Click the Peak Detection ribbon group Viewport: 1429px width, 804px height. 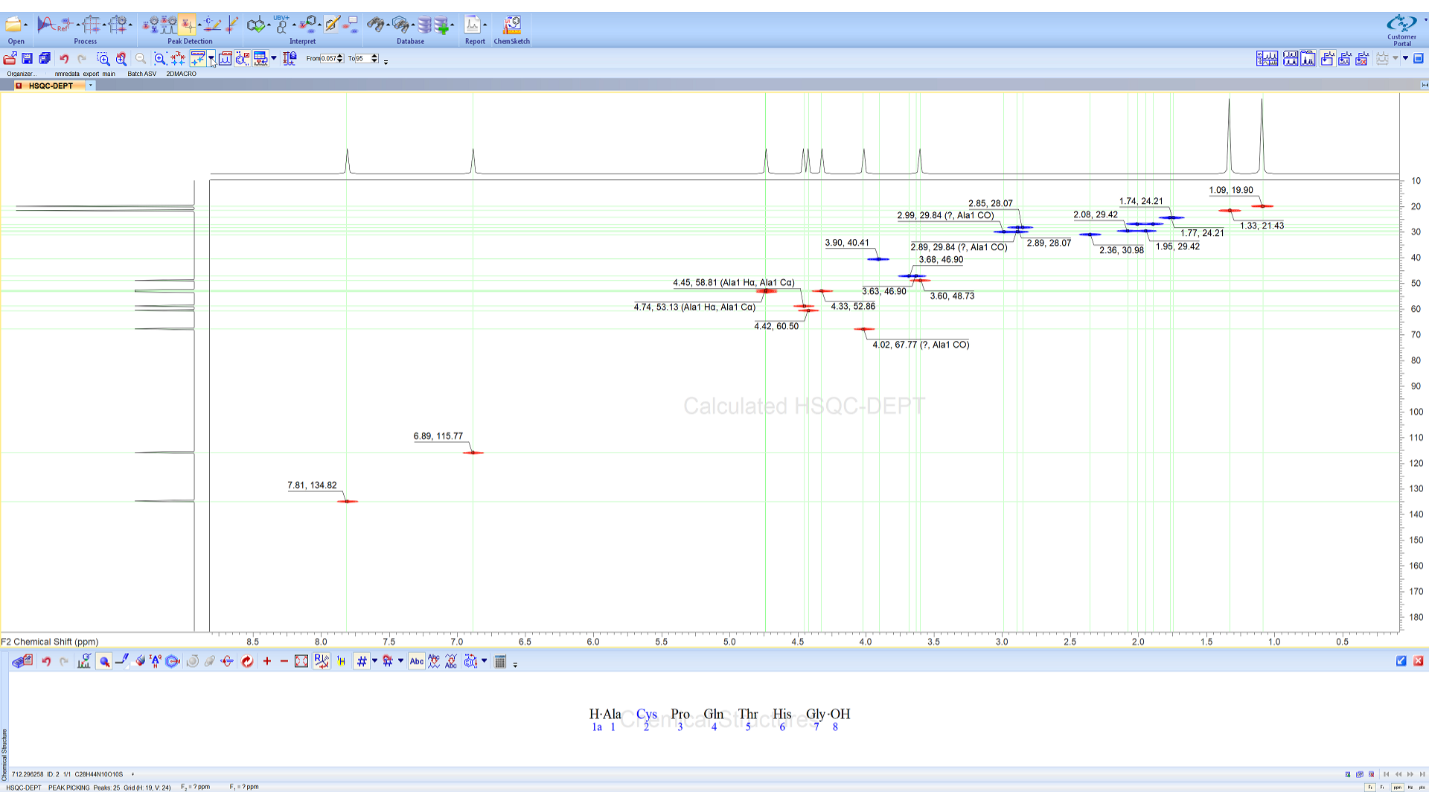(190, 41)
